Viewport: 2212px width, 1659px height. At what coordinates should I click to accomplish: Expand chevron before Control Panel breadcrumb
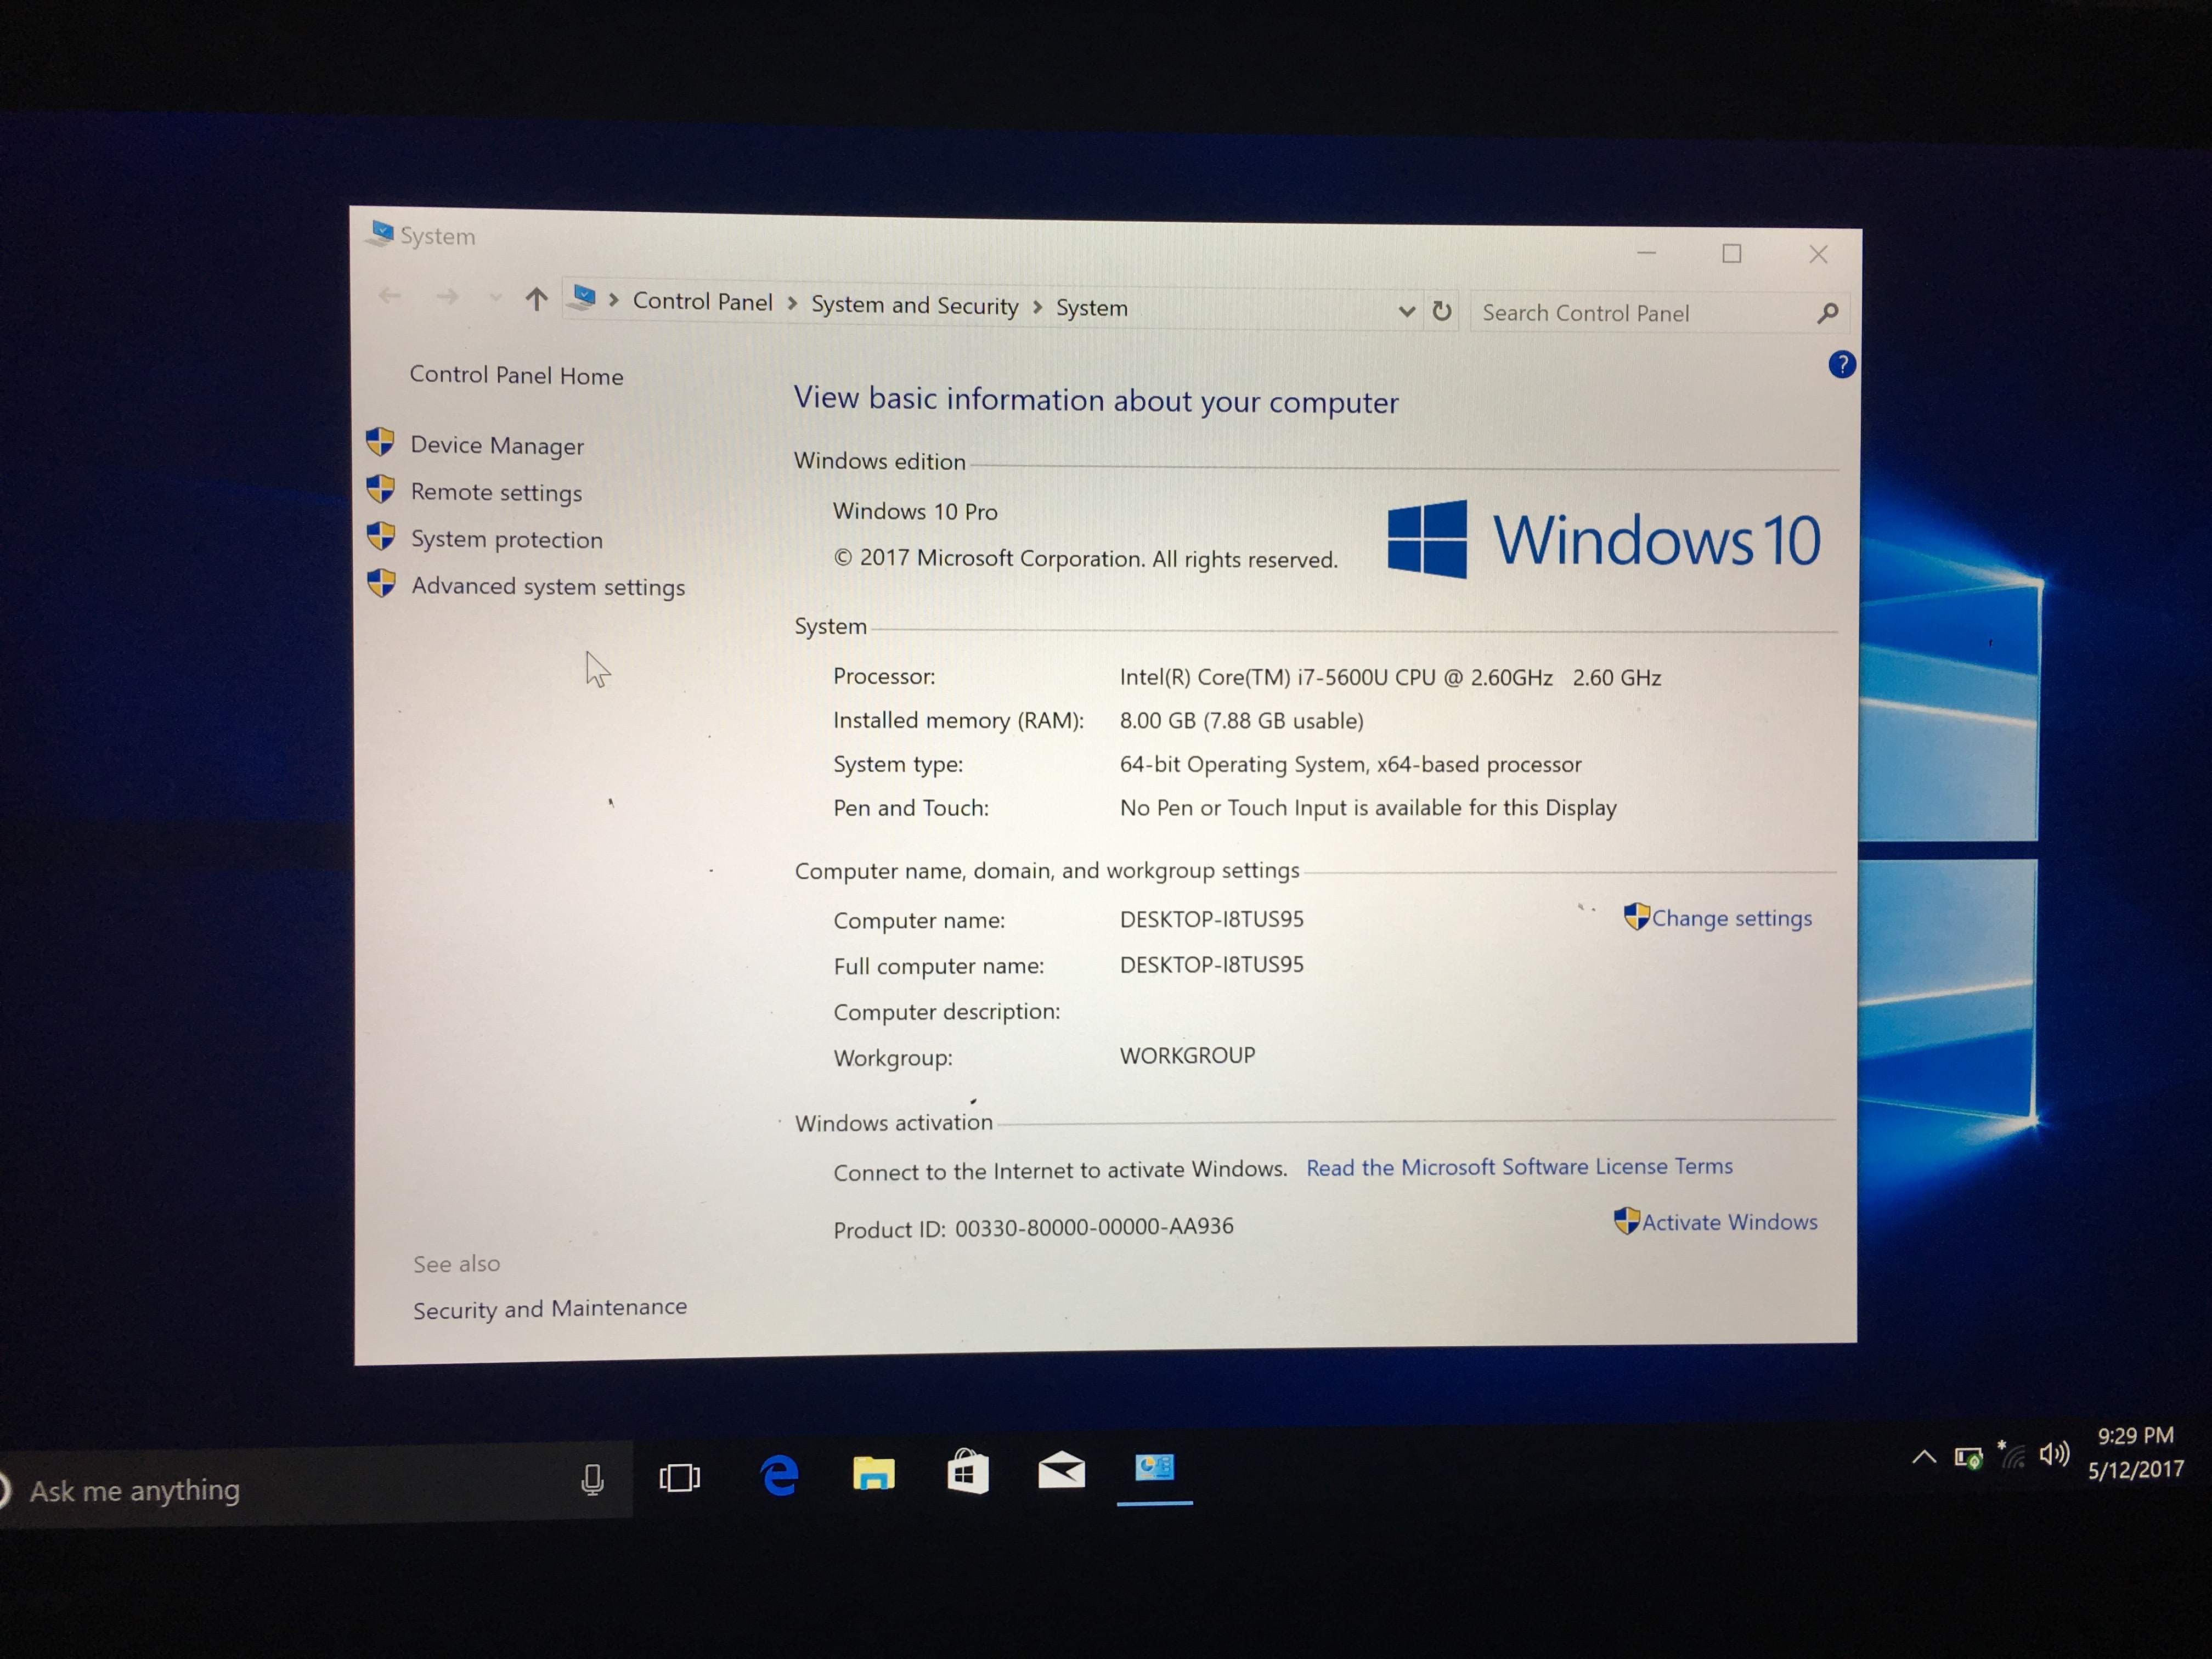(x=613, y=300)
